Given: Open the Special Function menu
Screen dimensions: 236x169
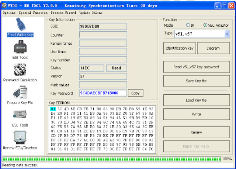Looking at the screenshot, I should click(x=33, y=13).
